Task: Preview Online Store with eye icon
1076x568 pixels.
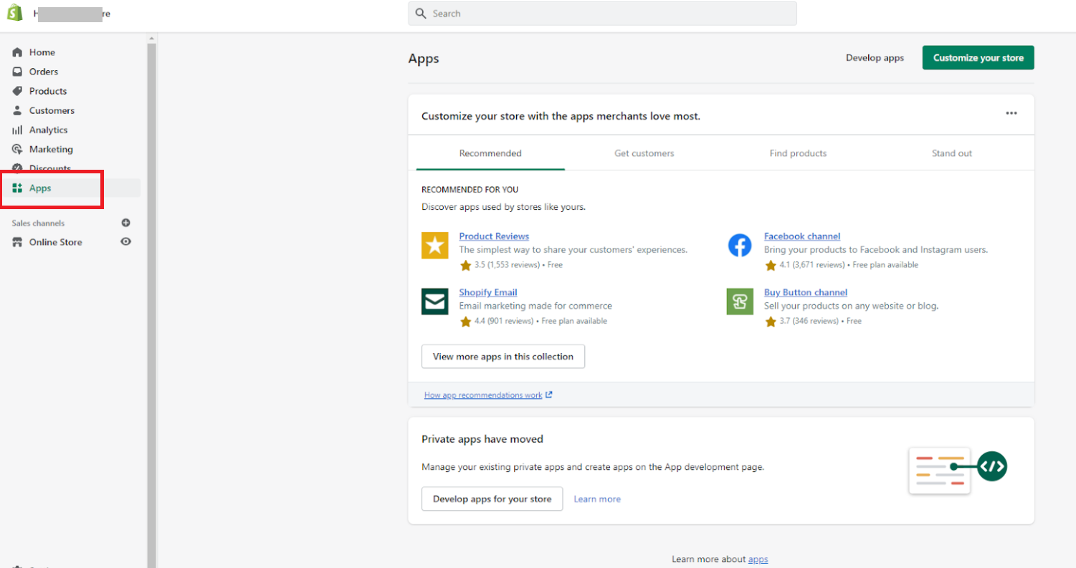Action: pos(126,242)
